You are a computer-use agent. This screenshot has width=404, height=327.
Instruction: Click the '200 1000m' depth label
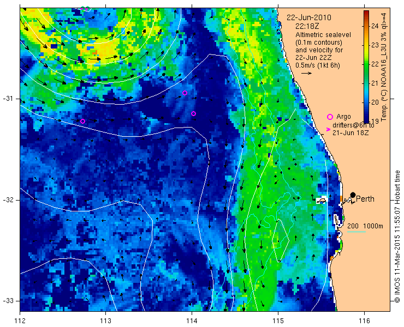click(x=365, y=226)
